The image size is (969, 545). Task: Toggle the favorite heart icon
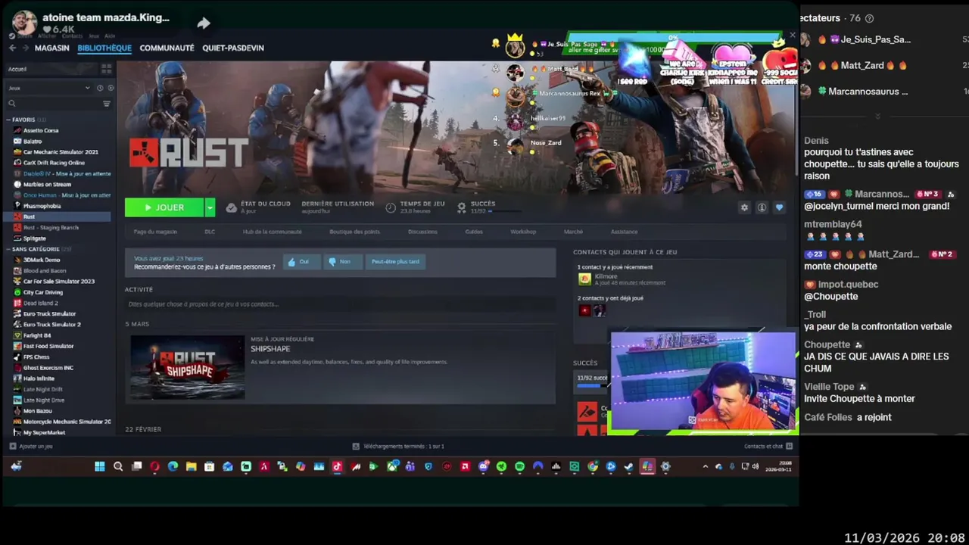(x=779, y=207)
